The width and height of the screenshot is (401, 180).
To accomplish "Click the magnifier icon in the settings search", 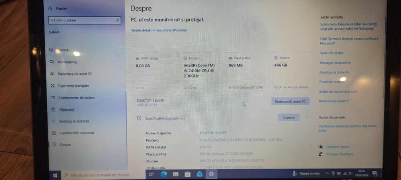I will click(117, 20).
